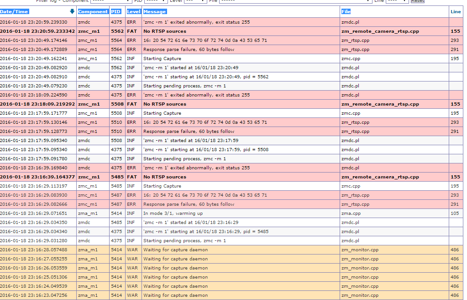Click timestamp 2016-01-18 23:16:25.051306
Image resolution: width=467 pixels, height=300 pixels.
click(34, 277)
